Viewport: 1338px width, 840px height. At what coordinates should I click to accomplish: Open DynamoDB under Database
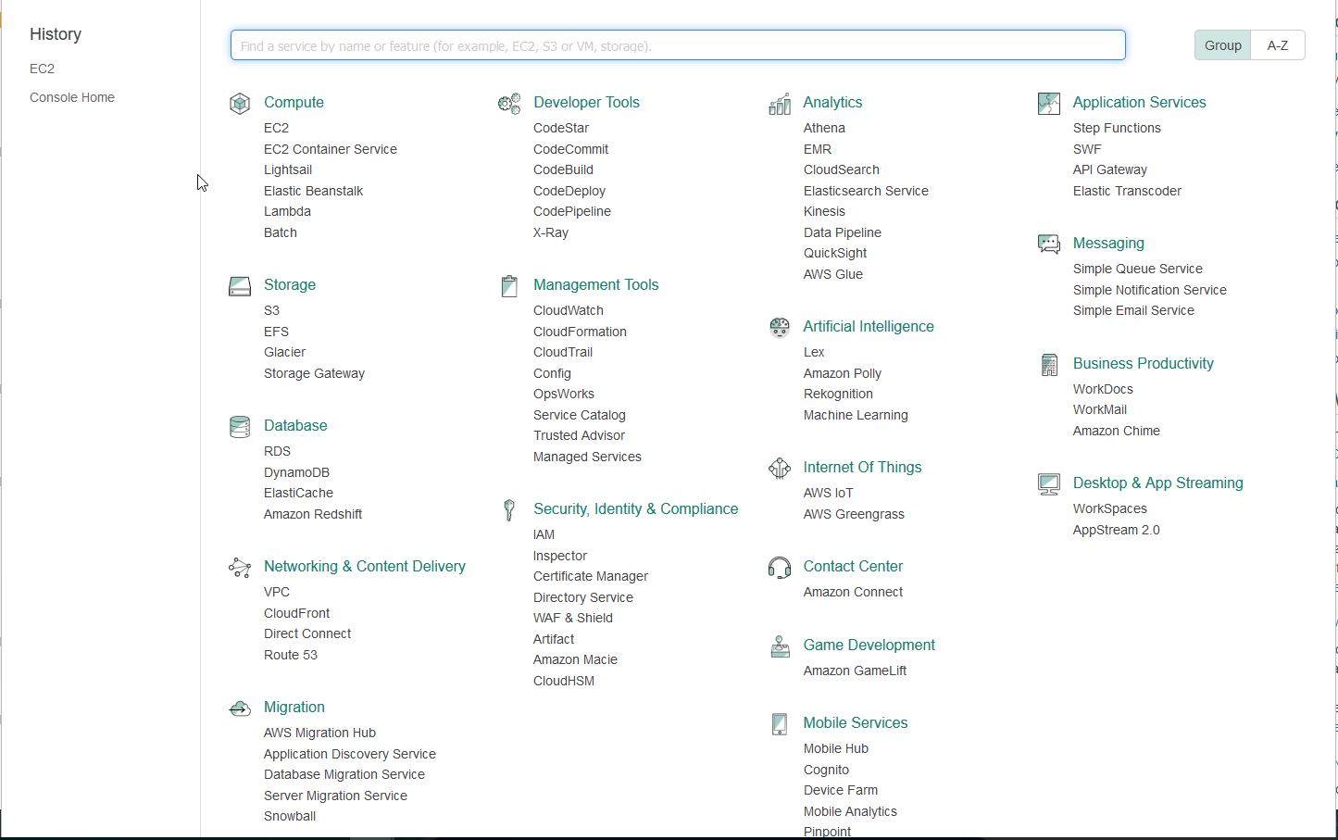[x=296, y=472]
